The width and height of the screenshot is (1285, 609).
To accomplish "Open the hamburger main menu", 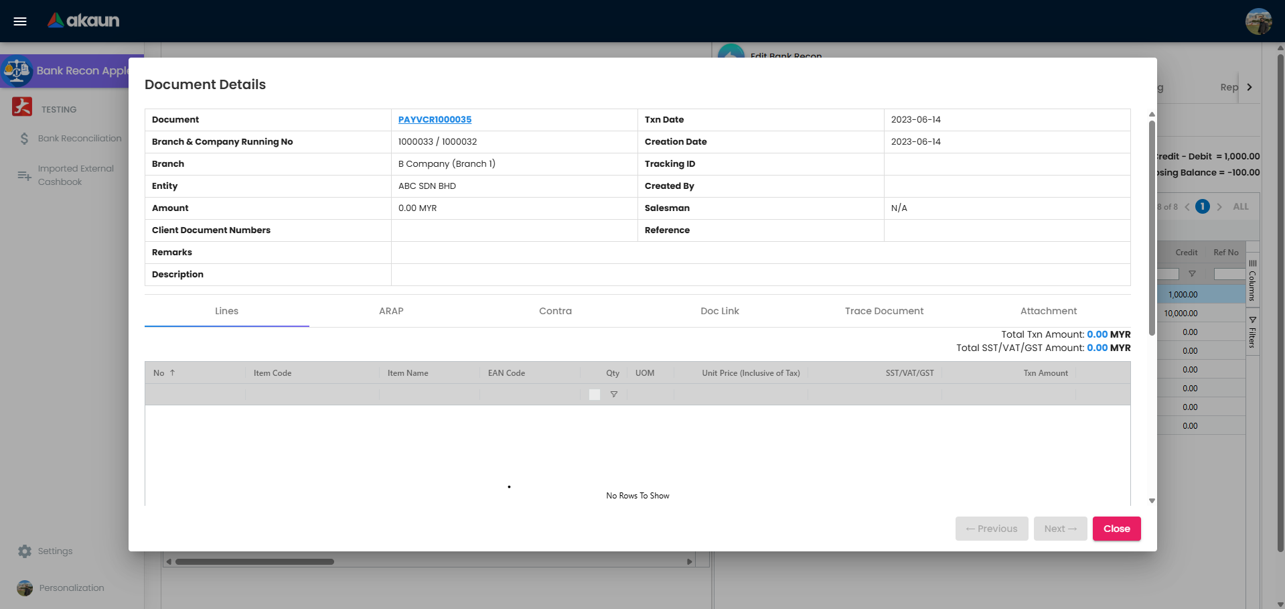I will 20,21.
